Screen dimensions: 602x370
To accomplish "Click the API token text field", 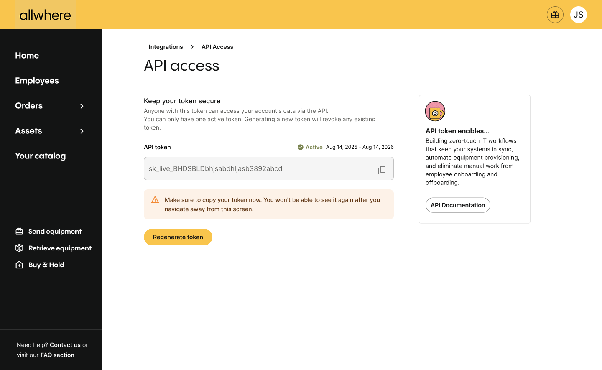I will point(269,168).
